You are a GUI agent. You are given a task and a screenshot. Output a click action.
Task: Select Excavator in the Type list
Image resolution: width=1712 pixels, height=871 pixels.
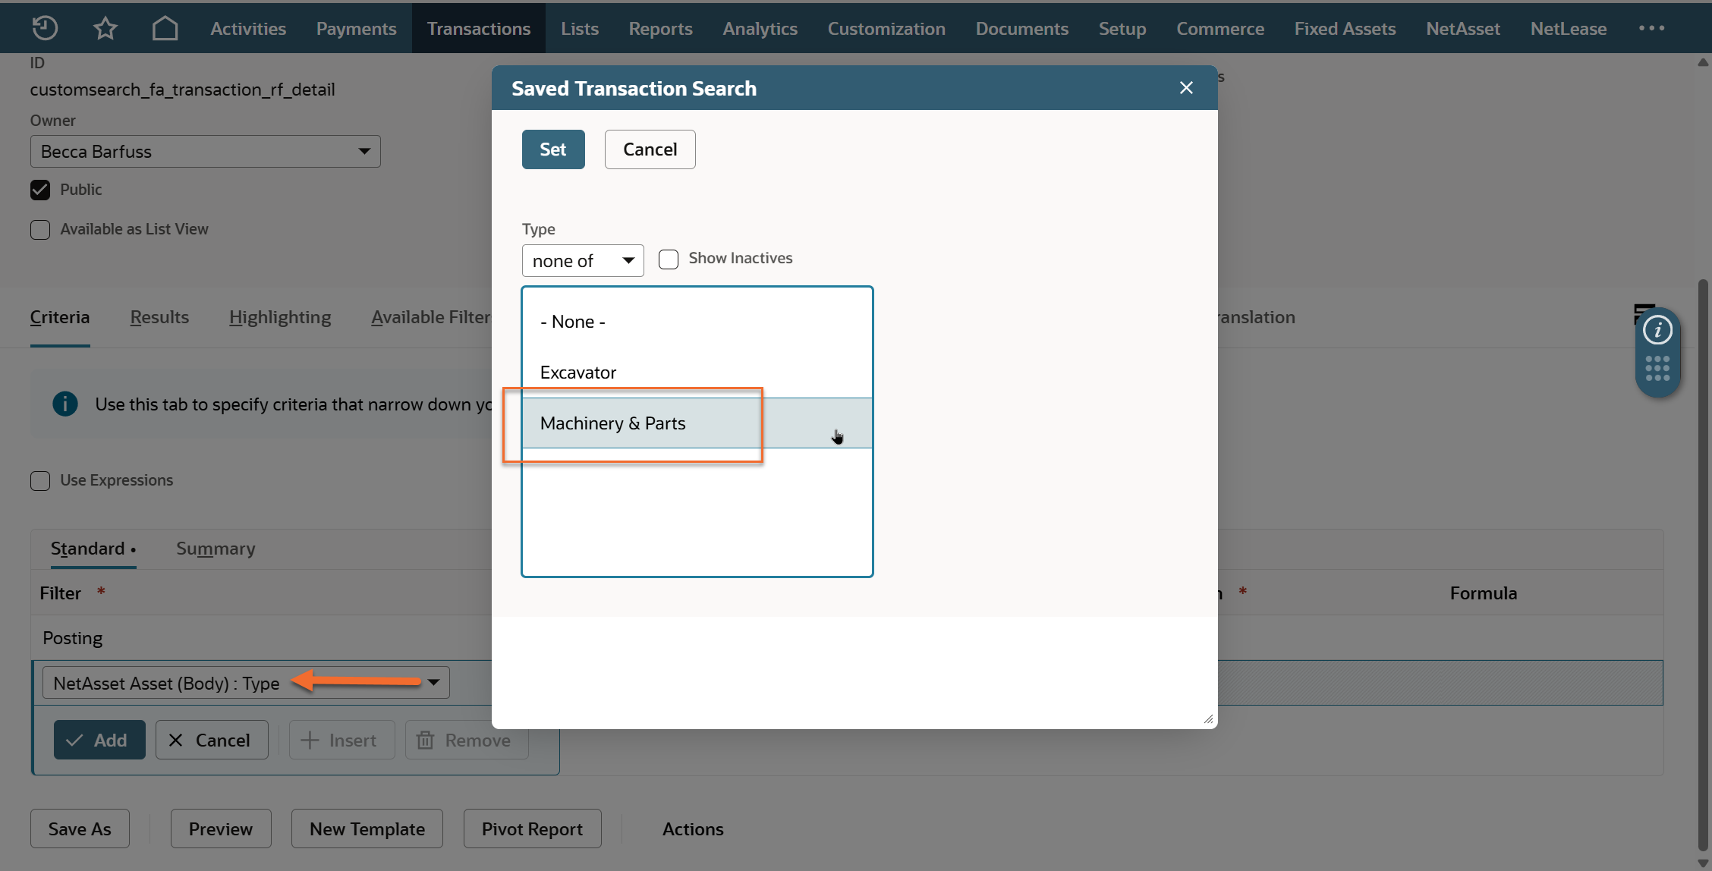(x=578, y=373)
